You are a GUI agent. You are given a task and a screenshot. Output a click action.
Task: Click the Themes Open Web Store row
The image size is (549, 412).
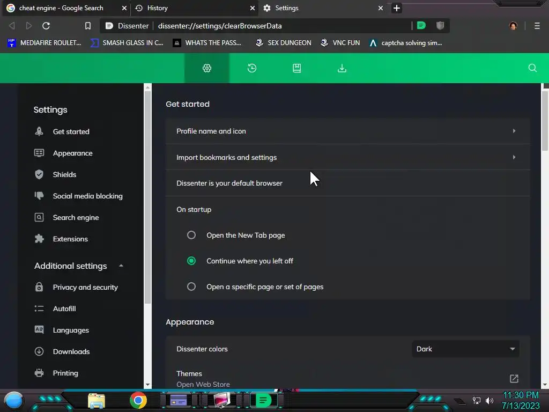click(347, 379)
